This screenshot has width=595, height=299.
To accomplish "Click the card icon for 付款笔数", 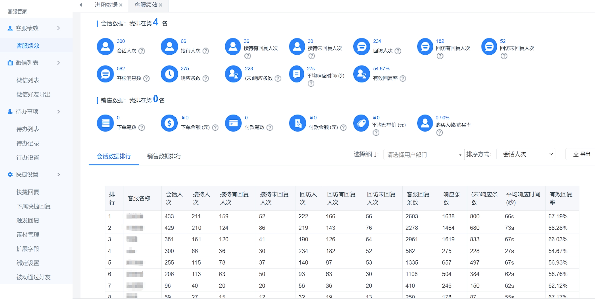I will (233, 123).
